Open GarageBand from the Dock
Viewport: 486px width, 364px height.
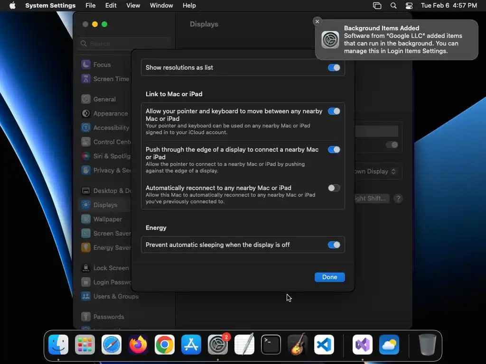[x=298, y=345]
